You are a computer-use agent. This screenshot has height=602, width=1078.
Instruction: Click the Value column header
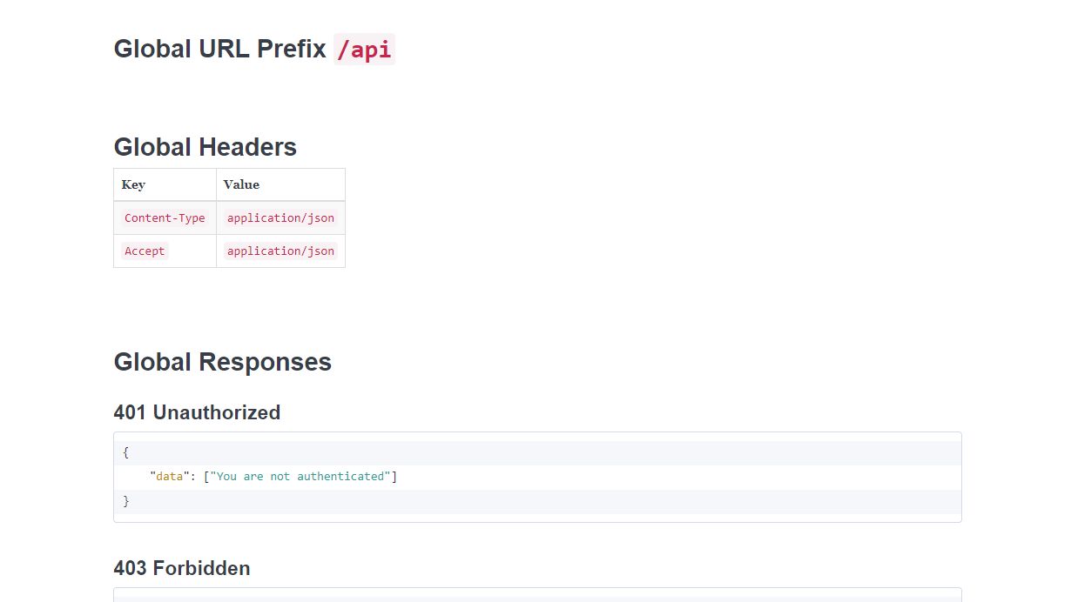pos(241,184)
